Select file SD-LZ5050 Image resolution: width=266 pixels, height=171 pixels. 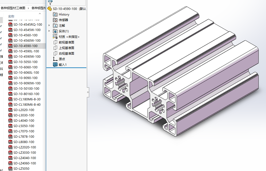pos(21,169)
